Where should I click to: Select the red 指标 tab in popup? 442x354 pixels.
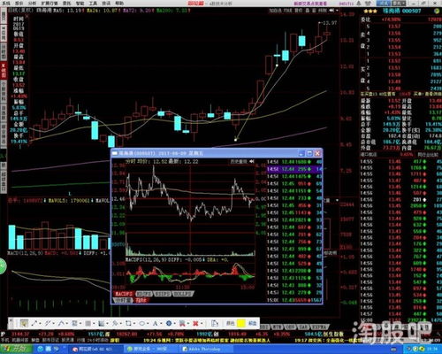tap(141, 300)
